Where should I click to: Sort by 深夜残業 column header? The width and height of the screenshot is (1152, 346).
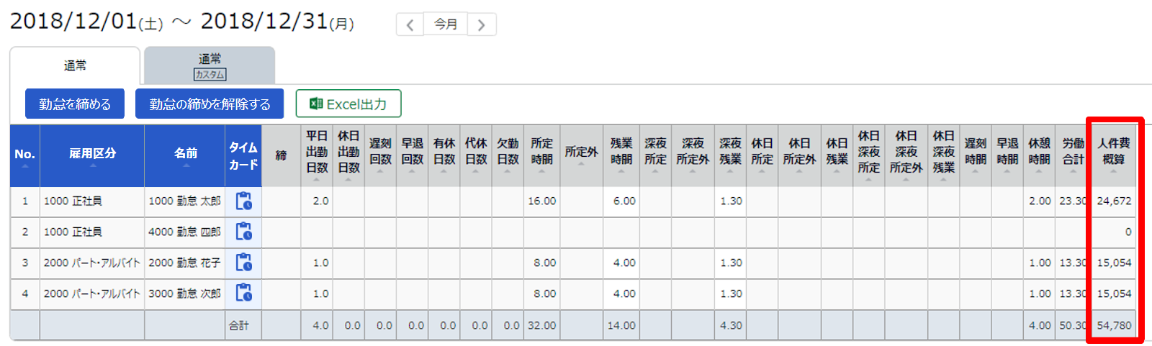coord(730,155)
